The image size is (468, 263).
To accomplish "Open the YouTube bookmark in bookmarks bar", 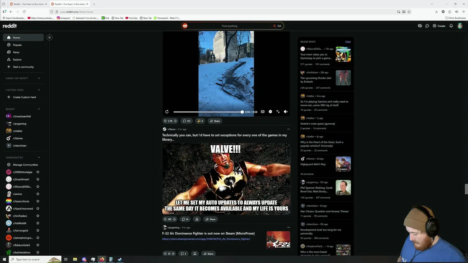I will tap(132, 18).
